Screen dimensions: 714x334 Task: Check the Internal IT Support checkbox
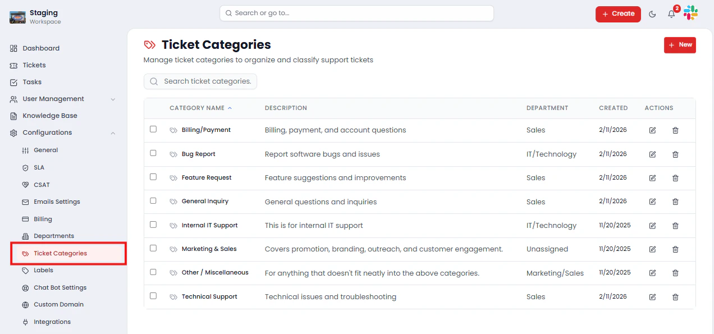153,225
